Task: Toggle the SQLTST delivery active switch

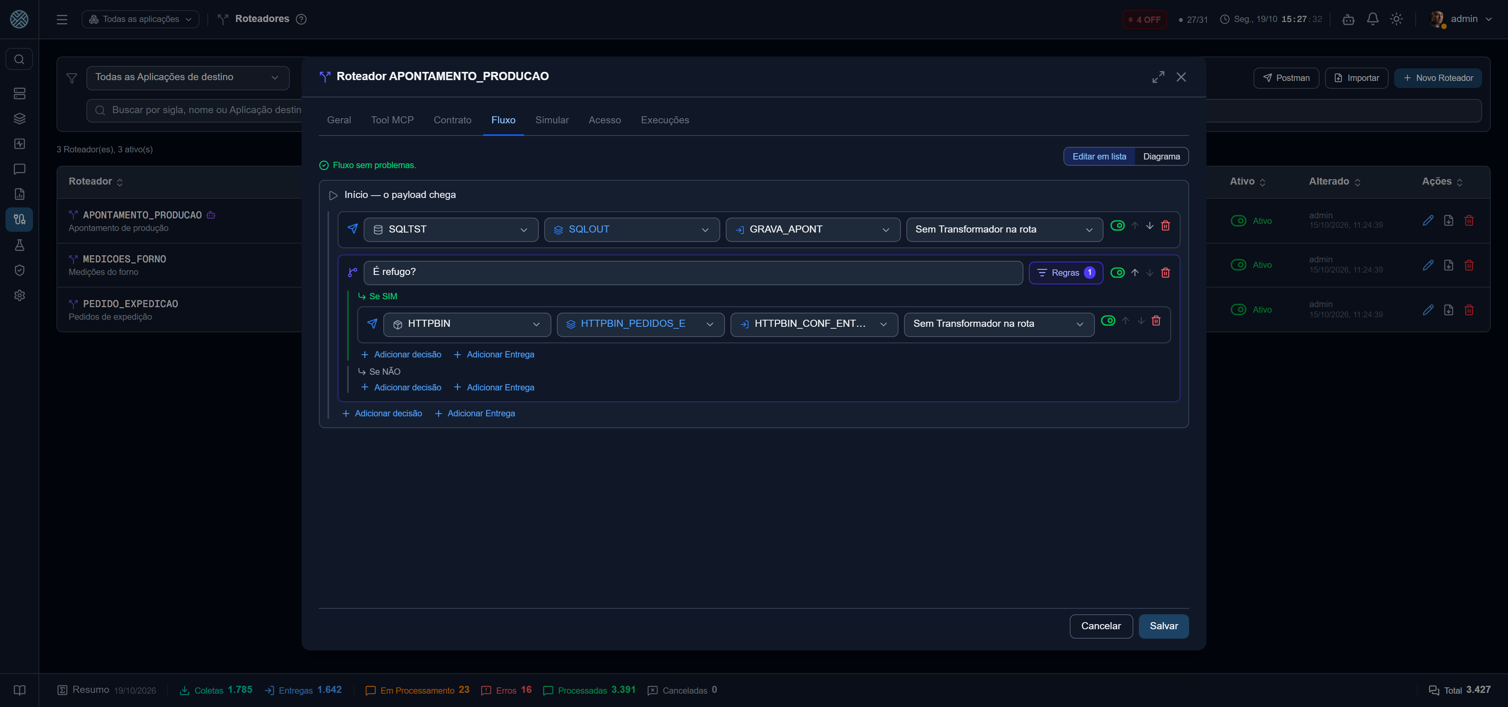Action: (1117, 226)
